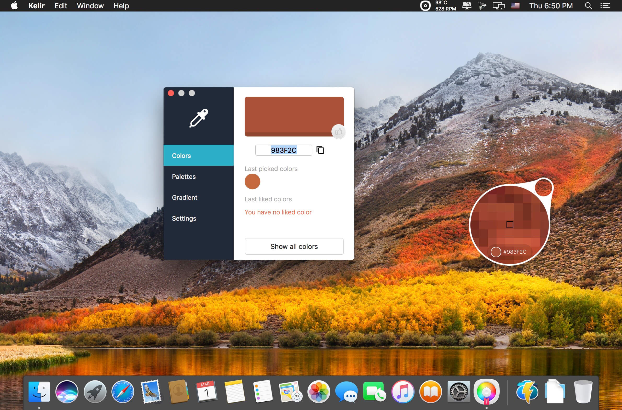This screenshot has width=622, height=410.
Task: Open the Help menu
Action: [121, 6]
